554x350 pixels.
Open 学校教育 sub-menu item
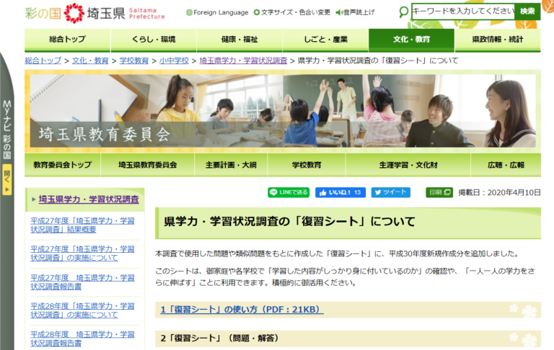[x=307, y=165]
